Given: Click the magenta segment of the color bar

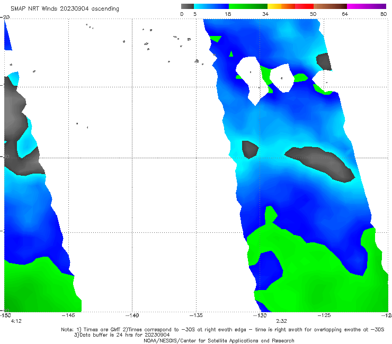Looking at the screenshot, I should point(367,6).
